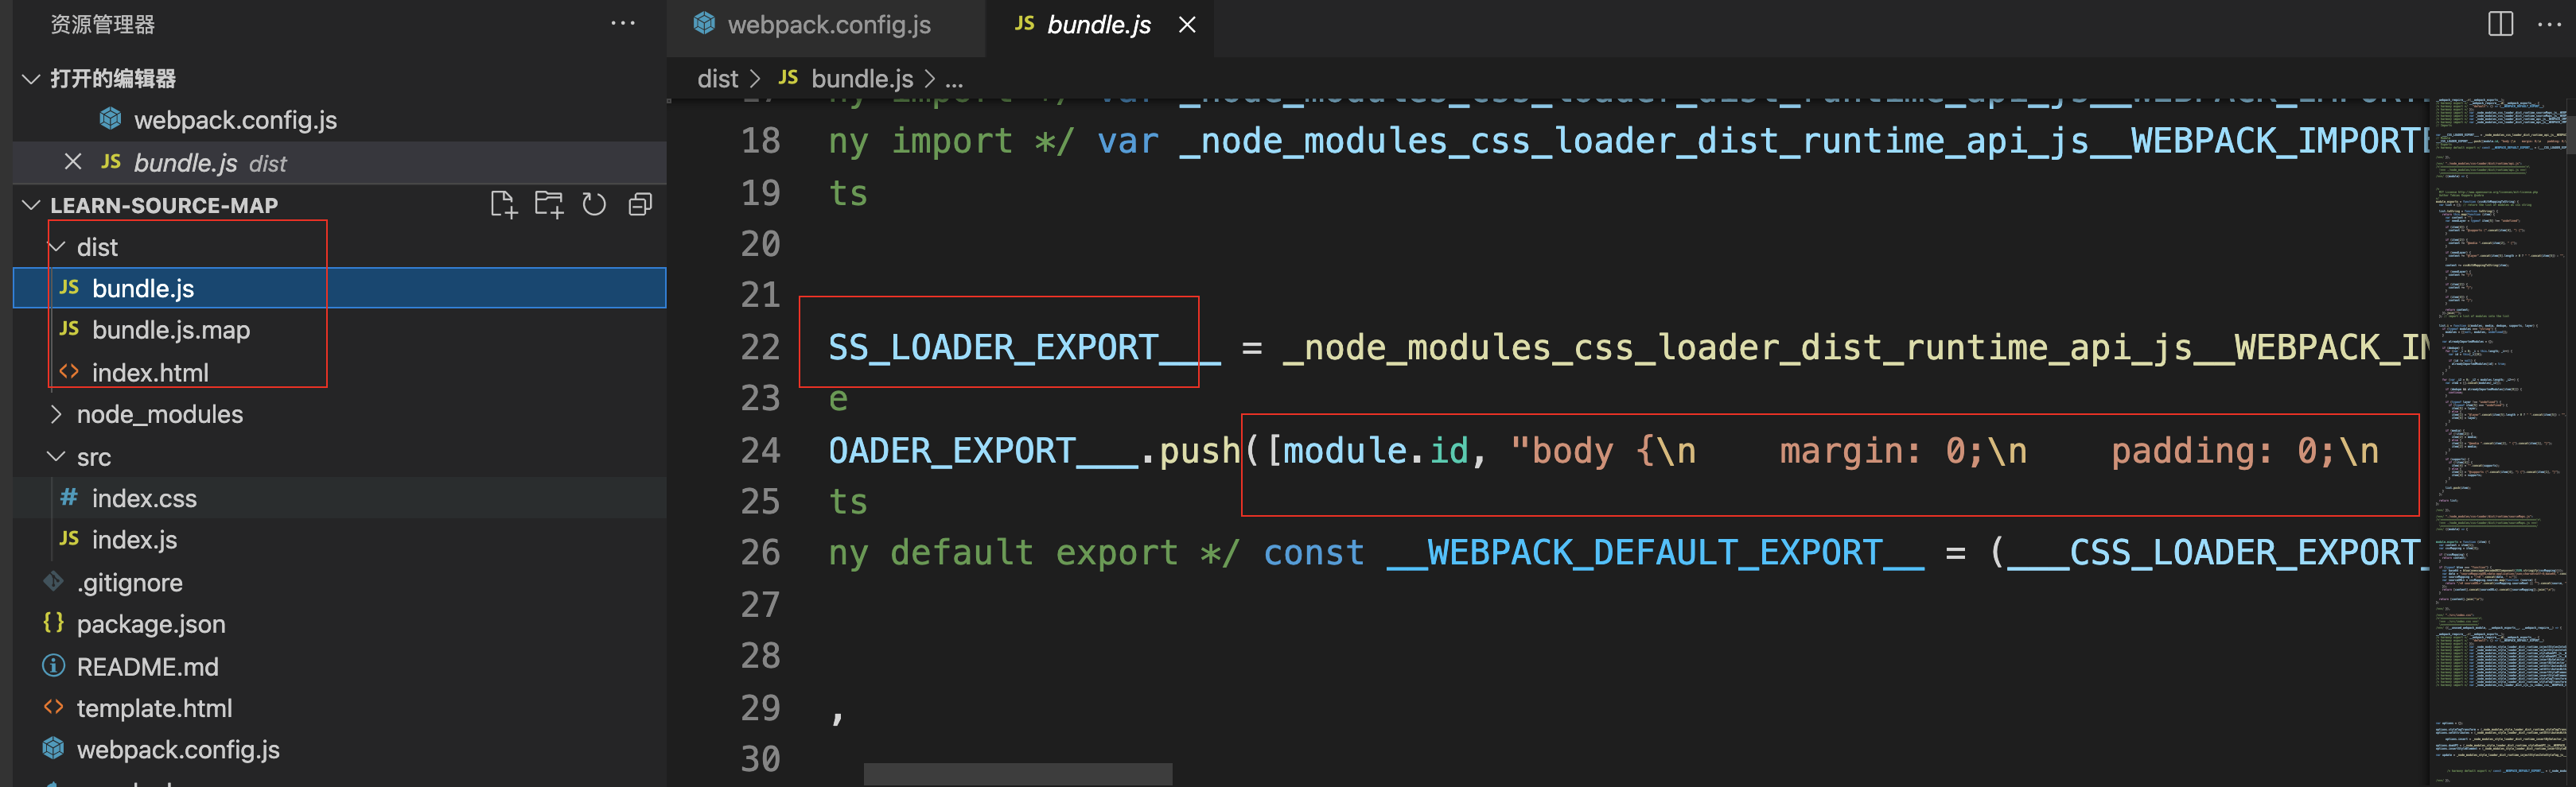Open index.css in the src folder
The image size is (2576, 787).
(x=339, y=498)
